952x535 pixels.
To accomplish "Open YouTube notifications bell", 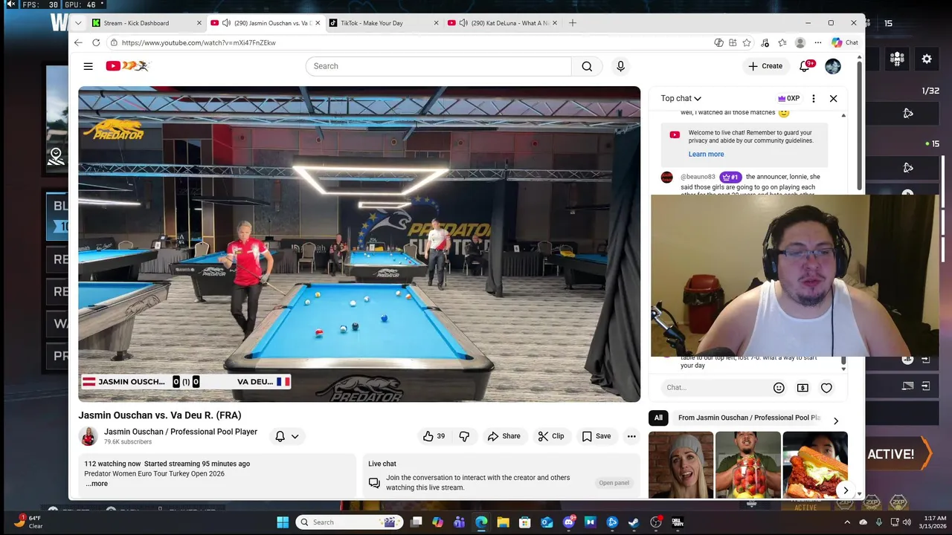I will pyautogui.click(x=804, y=66).
